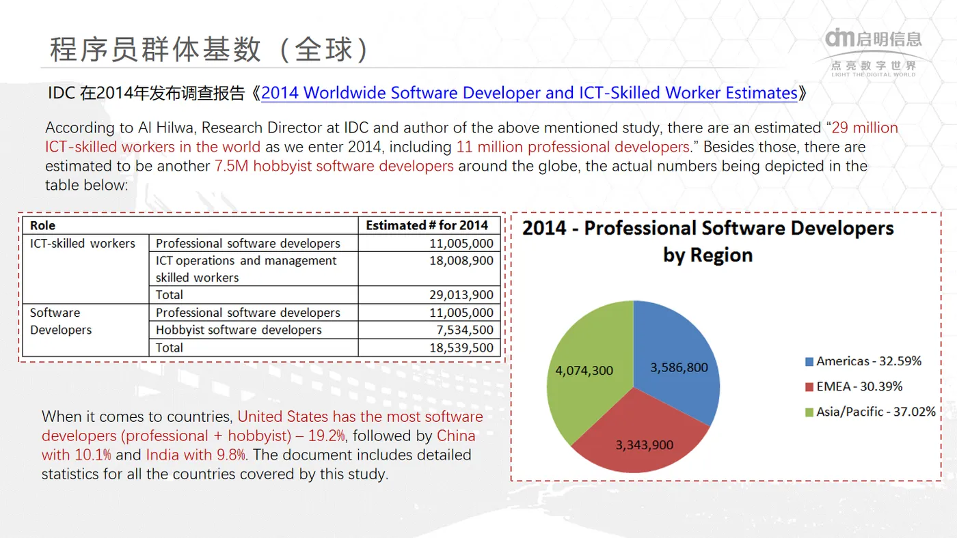957x538 pixels.
Task: Click the "Role" table header cell
Action: click(191, 225)
